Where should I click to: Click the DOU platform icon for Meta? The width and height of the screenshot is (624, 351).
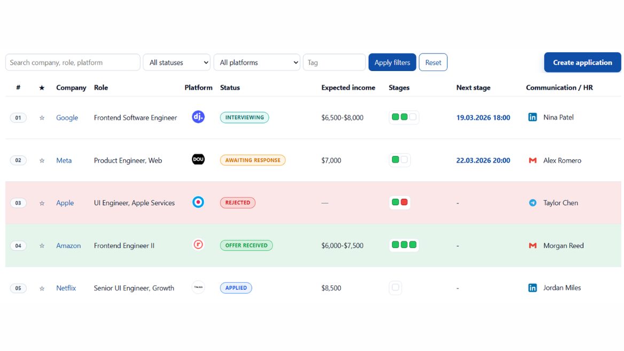point(198,159)
